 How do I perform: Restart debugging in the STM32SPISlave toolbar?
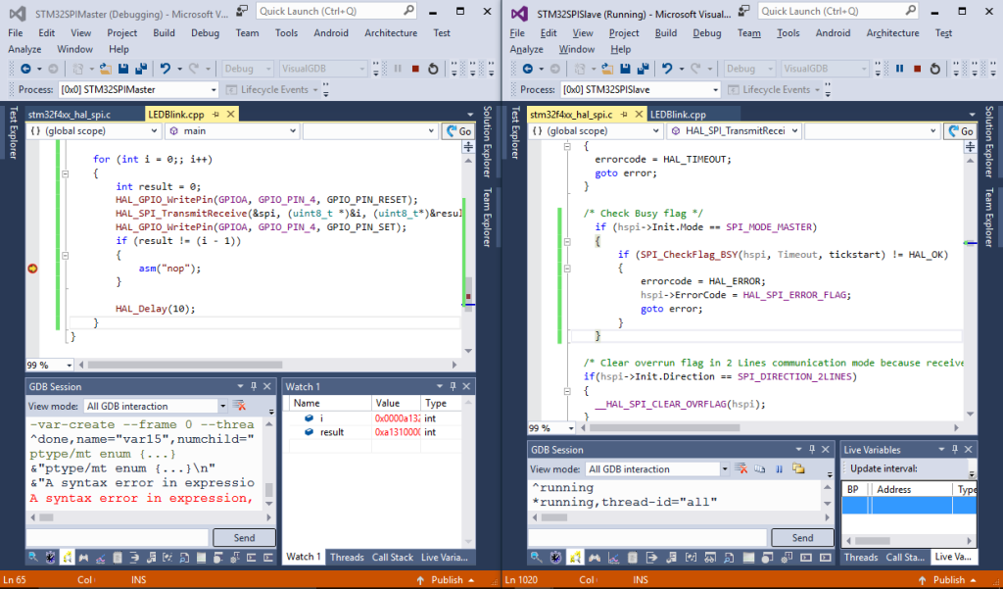point(934,69)
